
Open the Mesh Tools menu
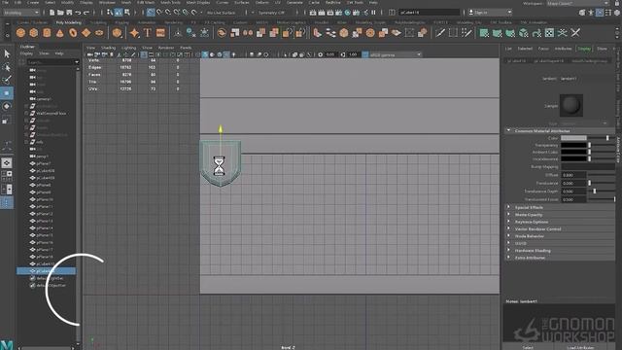point(171,2)
